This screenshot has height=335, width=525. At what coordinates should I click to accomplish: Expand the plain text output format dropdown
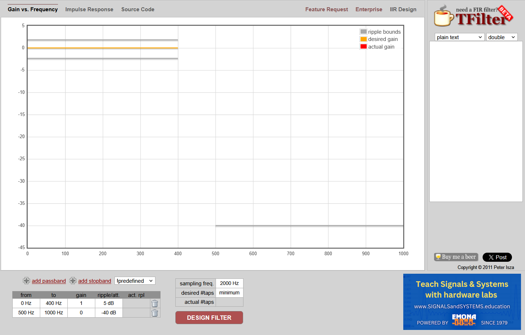459,37
